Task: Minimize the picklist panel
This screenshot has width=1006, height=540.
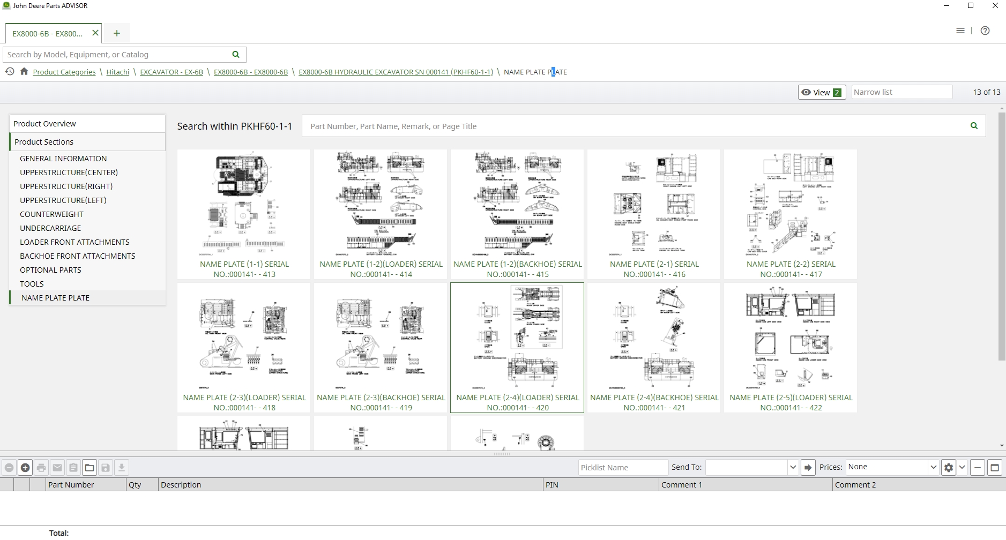Action: [978, 468]
